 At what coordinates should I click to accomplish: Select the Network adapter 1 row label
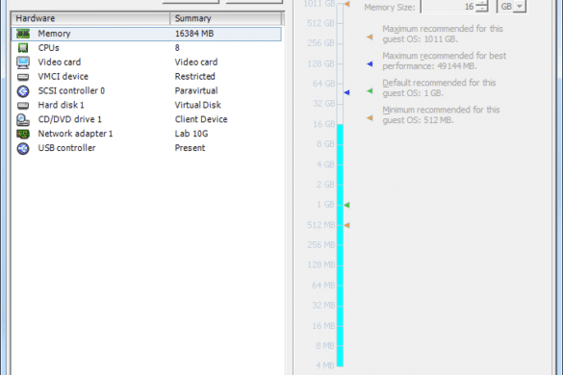click(75, 134)
